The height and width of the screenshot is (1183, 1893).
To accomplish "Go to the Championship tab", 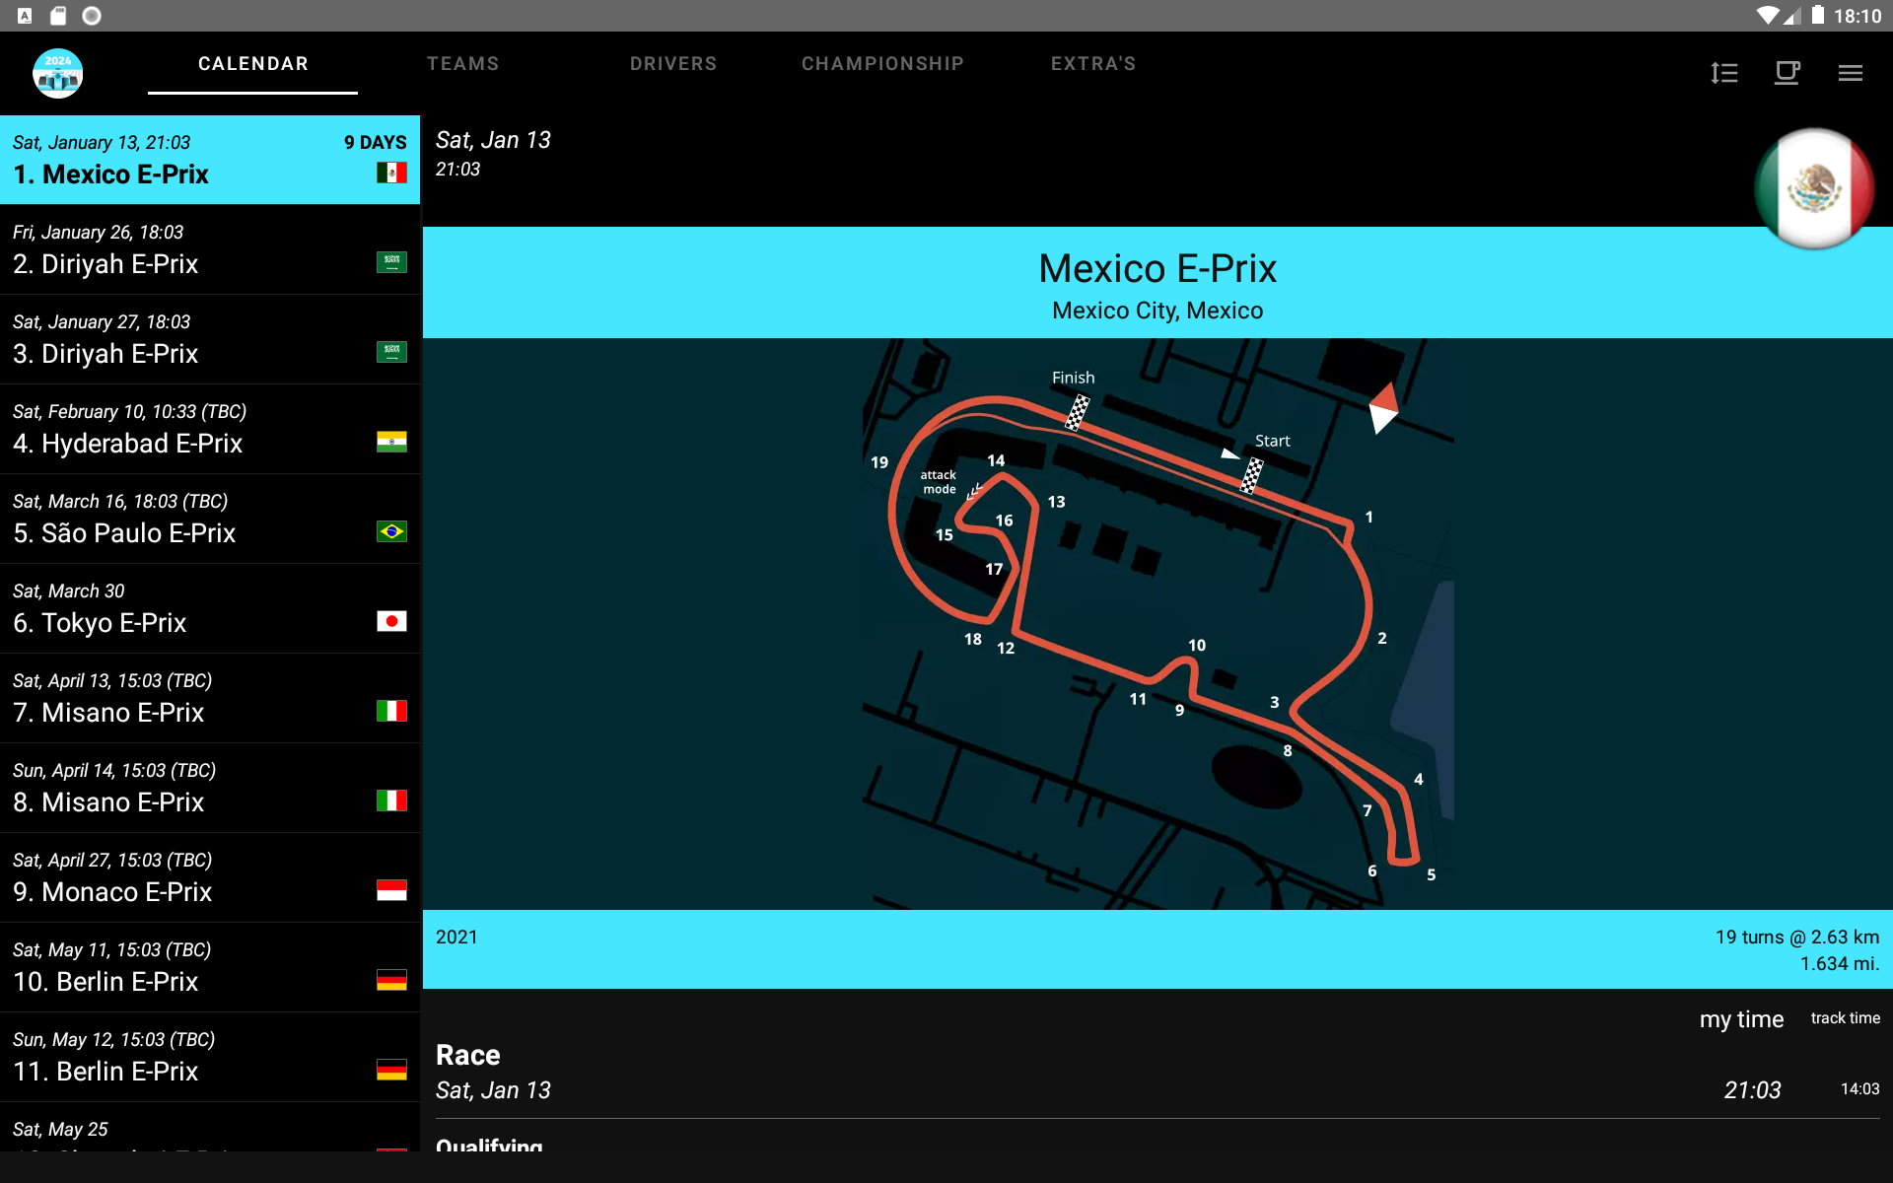I will [882, 64].
